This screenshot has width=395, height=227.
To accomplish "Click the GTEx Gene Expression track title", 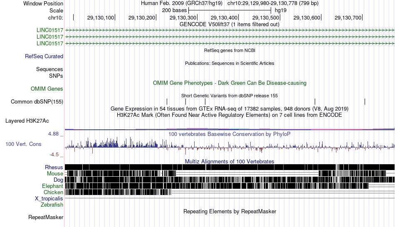I will point(230,109).
